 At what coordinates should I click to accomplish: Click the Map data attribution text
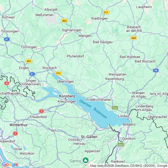point(129,166)
